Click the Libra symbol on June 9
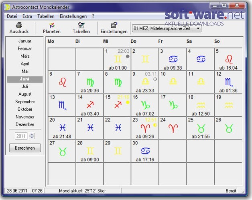The image size is (252, 200). [x=145, y=82]
